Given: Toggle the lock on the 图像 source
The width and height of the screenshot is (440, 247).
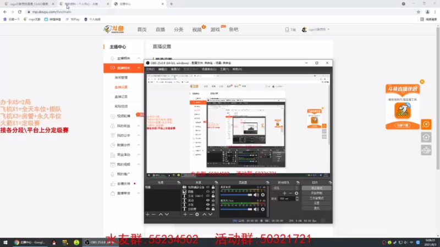Looking at the screenshot, I should click(213, 192).
